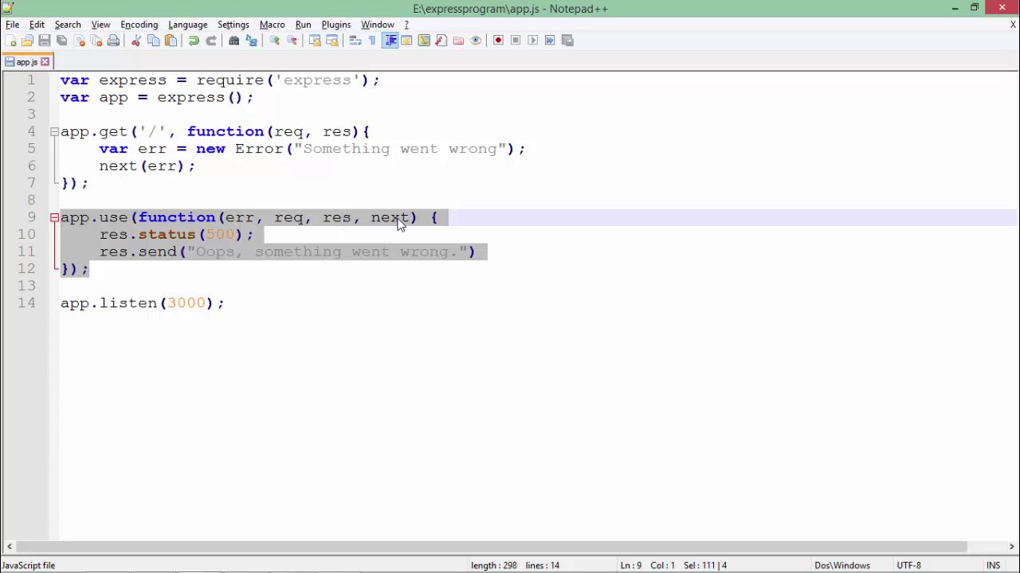Undo the last edit via toolbar
Screen dimensions: 1020x573
(194, 41)
